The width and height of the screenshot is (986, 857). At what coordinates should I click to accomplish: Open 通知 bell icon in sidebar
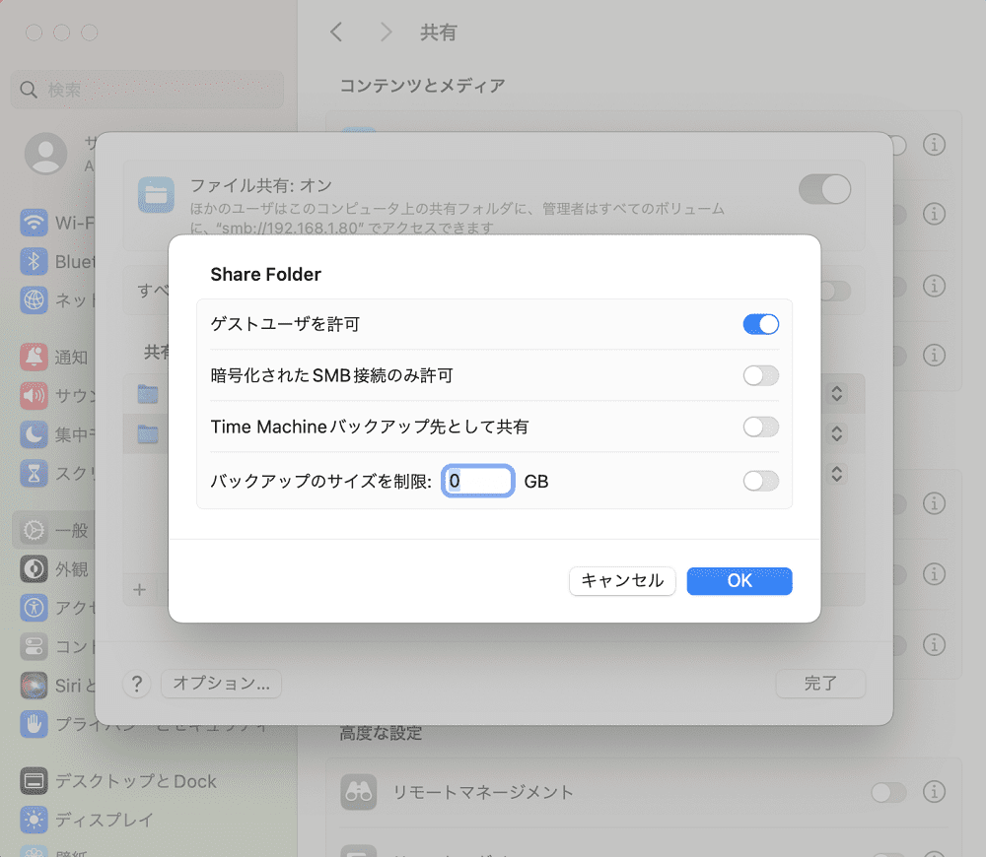[x=34, y=357]
